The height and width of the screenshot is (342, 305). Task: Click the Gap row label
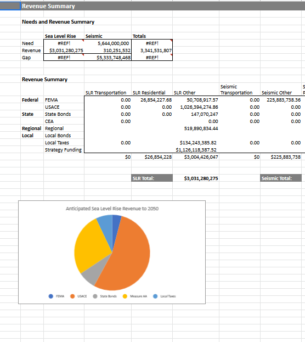point(26,58)
